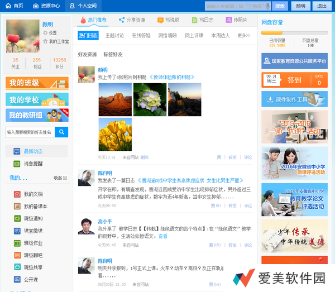Open the 课件制作工具 download banner

294,99
